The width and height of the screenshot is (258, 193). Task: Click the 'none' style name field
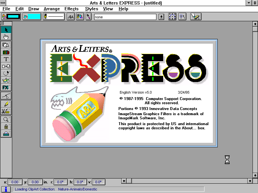(125, 17)
